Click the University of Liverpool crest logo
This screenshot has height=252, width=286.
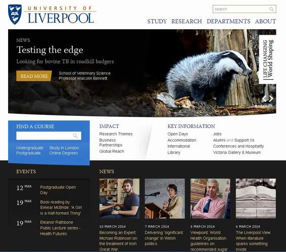15,15
